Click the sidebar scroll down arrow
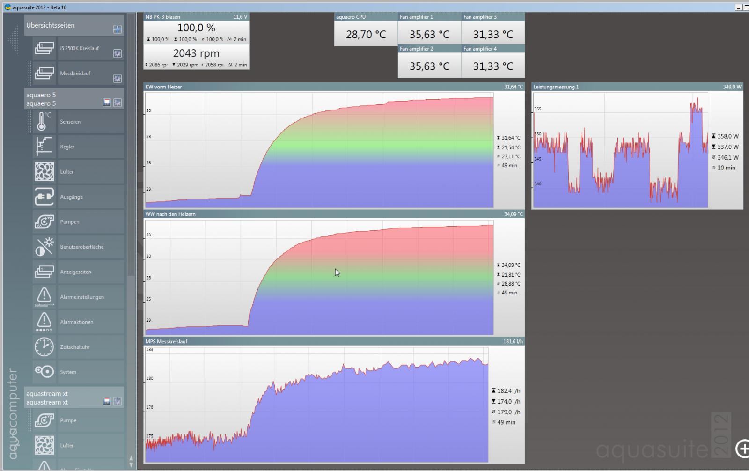The image size is (749, 471). pyautogui.click(x=131, y=465)
